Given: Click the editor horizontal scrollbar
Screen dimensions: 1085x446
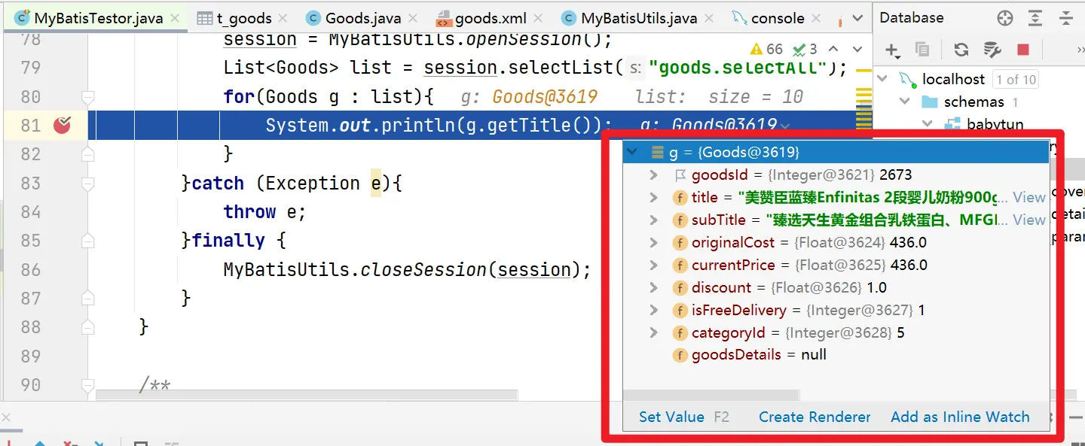Looking at the screenshot, I should coord(307,394).
